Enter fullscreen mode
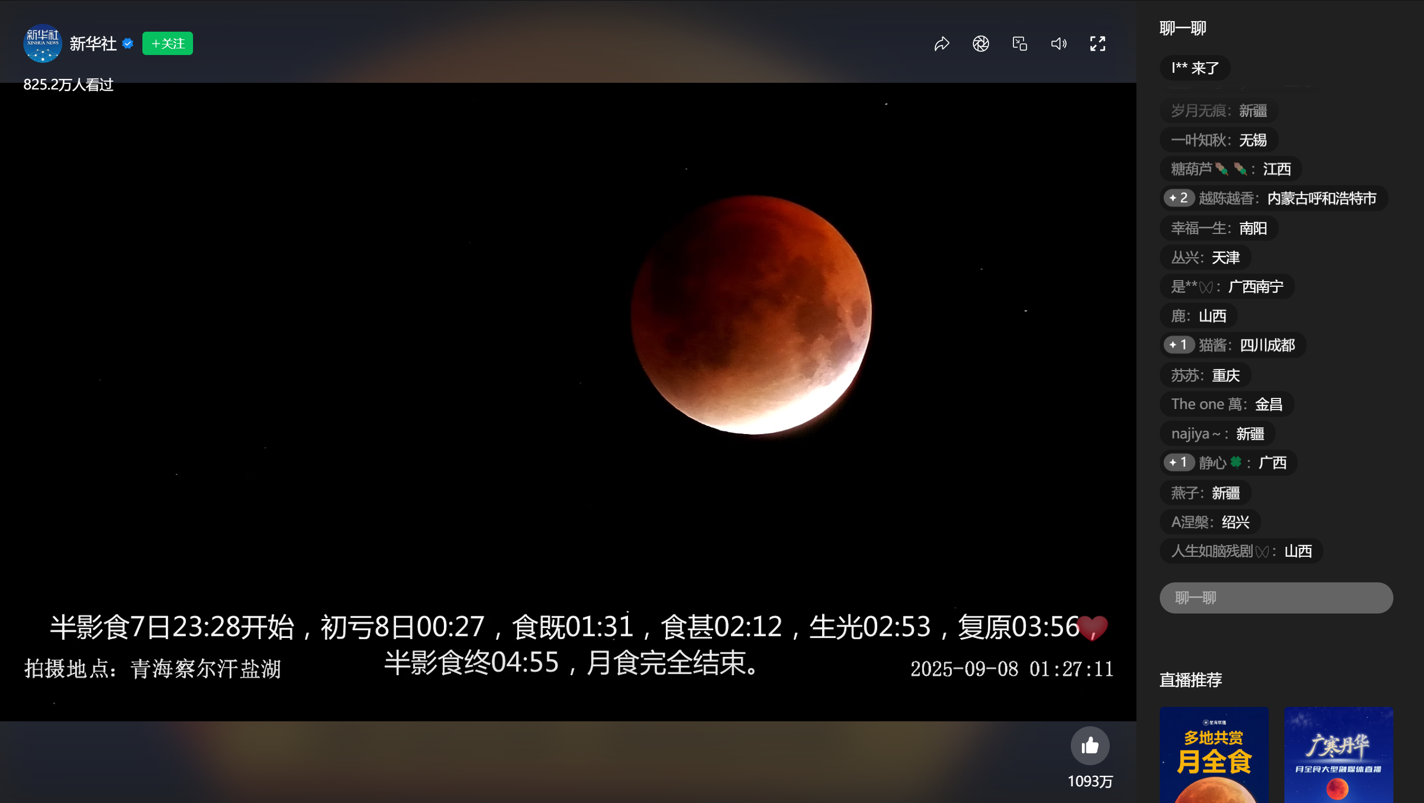The width and height of the screenshot is (1424, 803). click(1097, 43)
